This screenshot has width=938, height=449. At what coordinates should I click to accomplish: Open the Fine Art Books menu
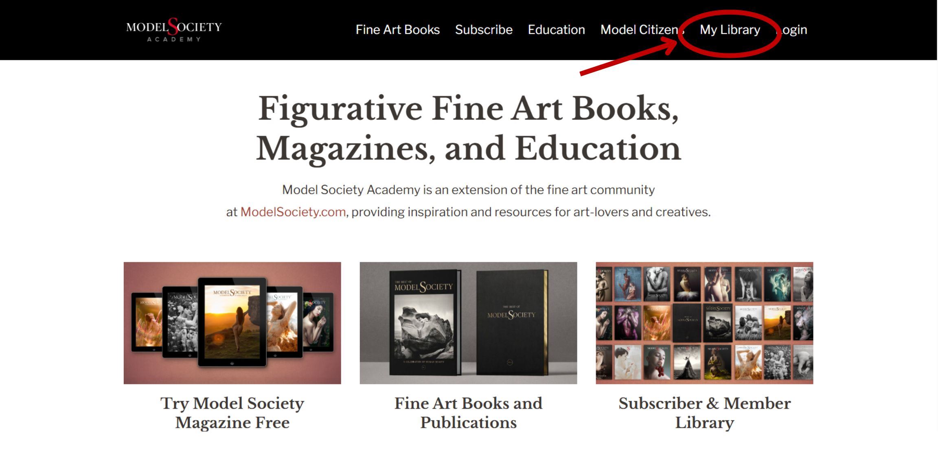tap(397, 30)
